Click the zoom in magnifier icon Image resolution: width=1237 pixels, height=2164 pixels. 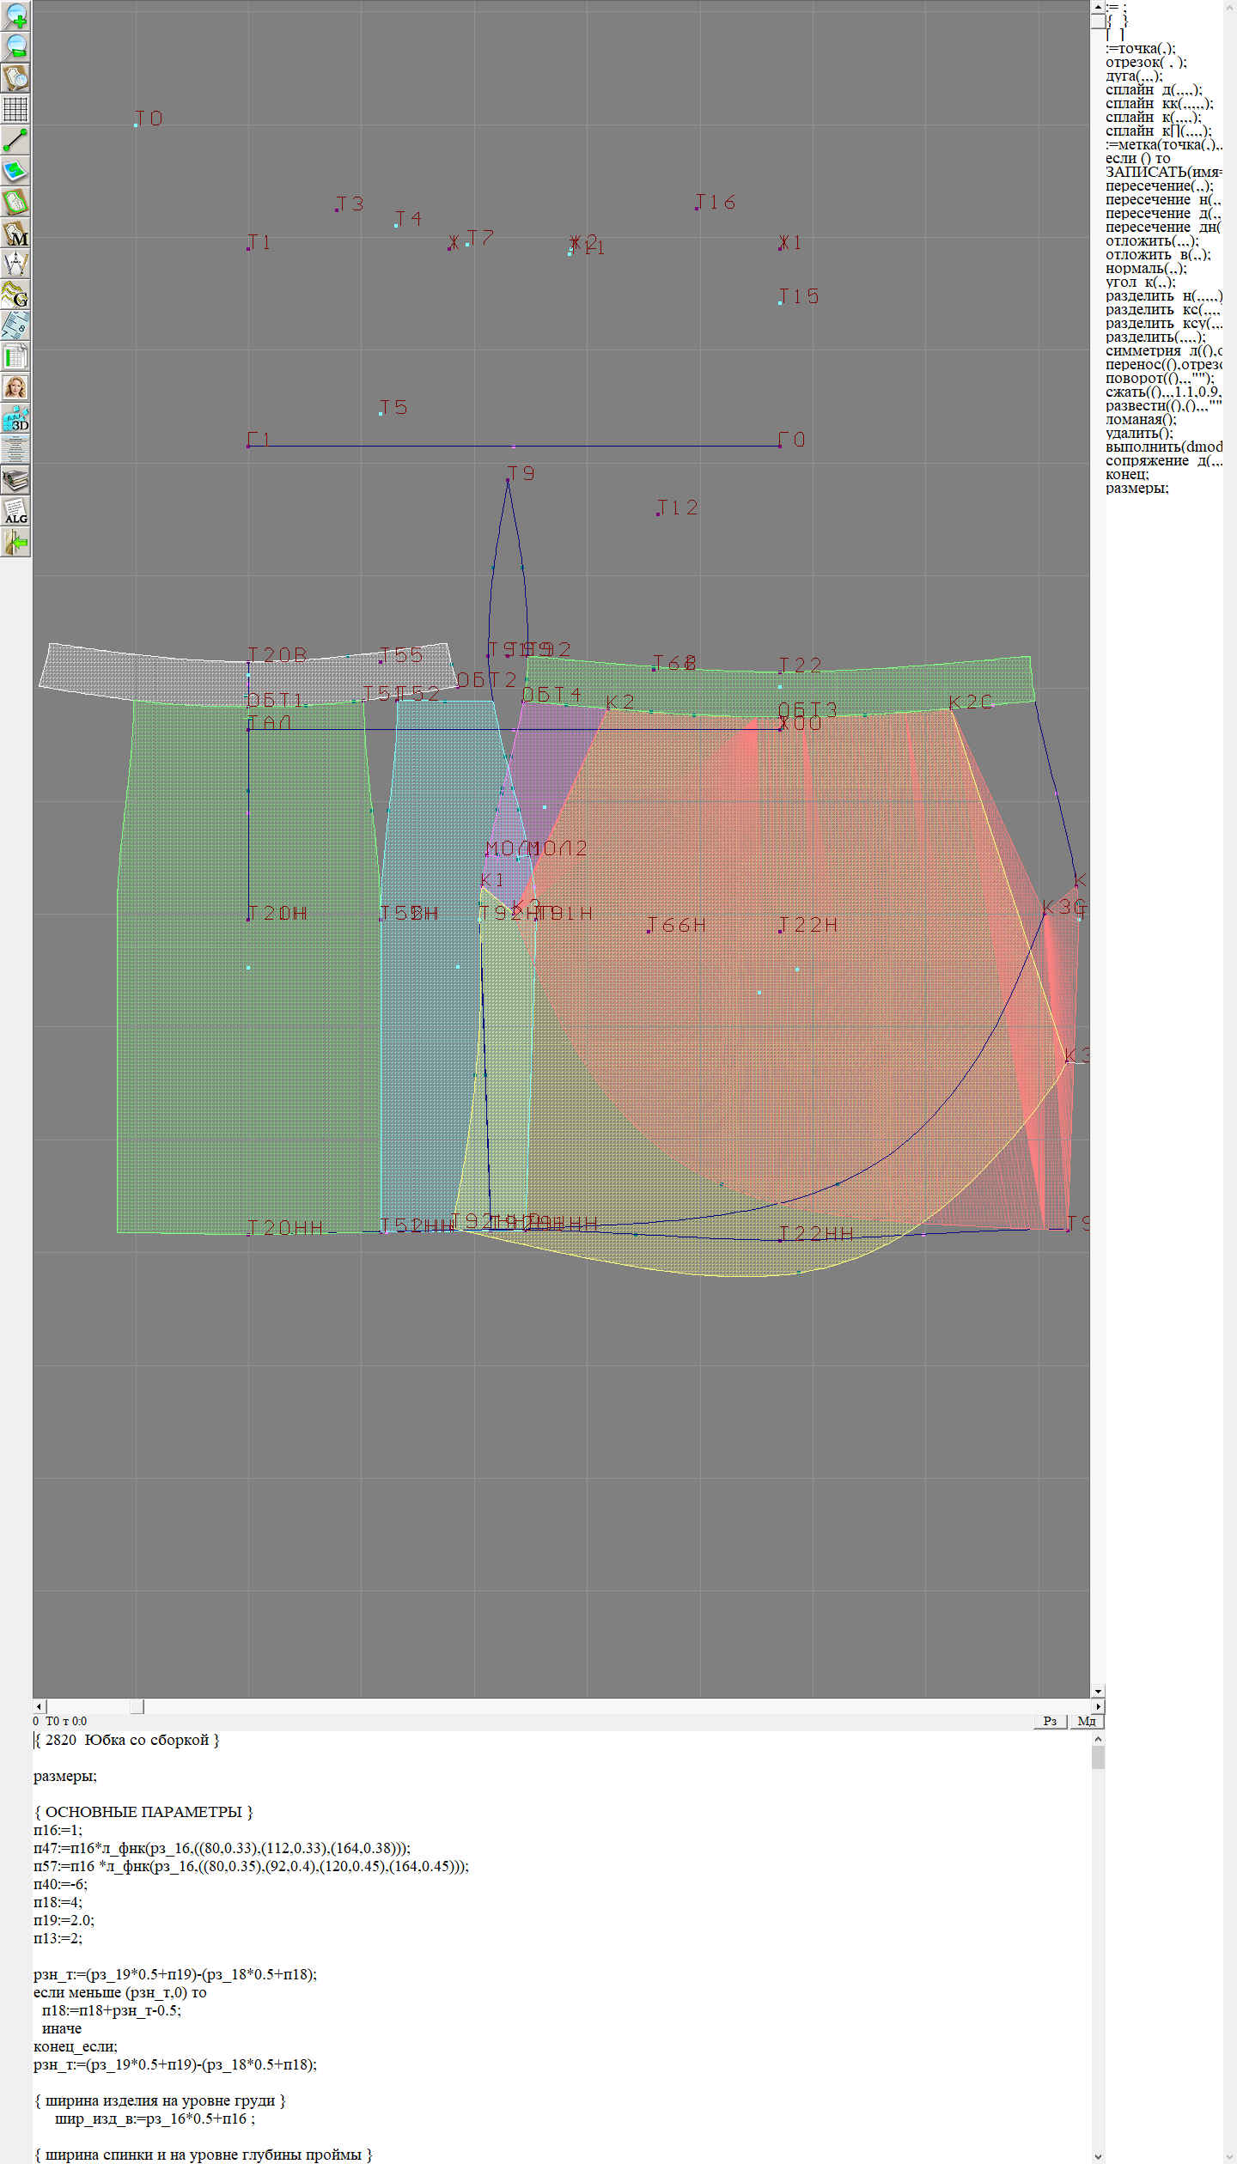[x=15, y=15]
